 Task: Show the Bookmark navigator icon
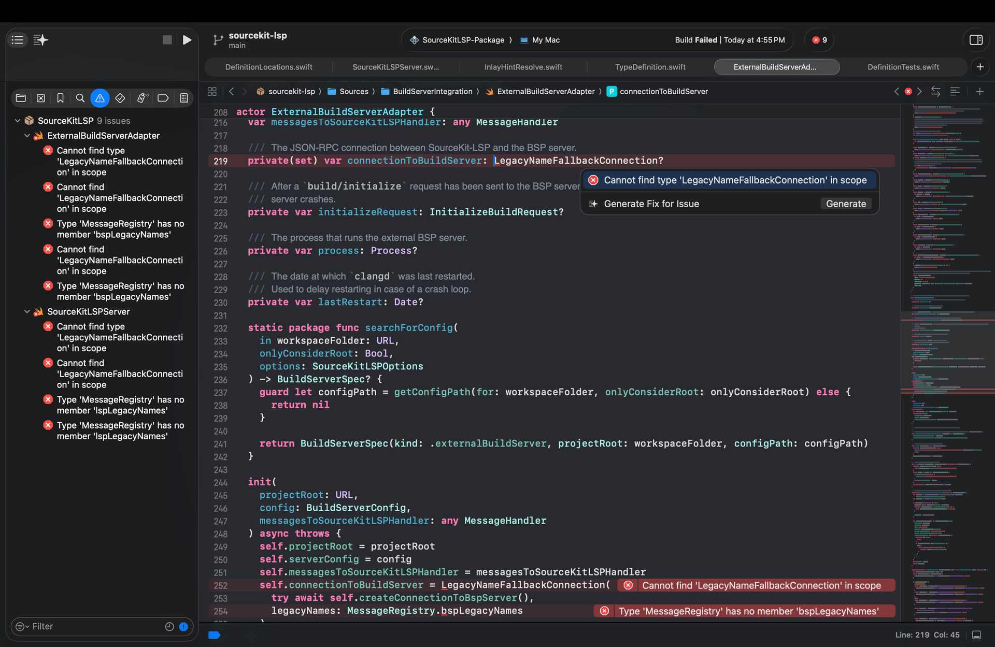click(60, 98)
